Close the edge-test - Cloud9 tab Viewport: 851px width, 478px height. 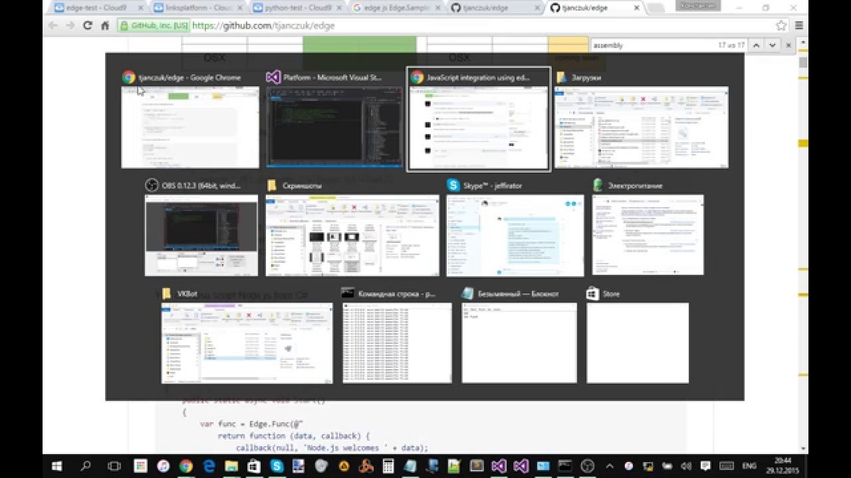(x=140, y=8)
